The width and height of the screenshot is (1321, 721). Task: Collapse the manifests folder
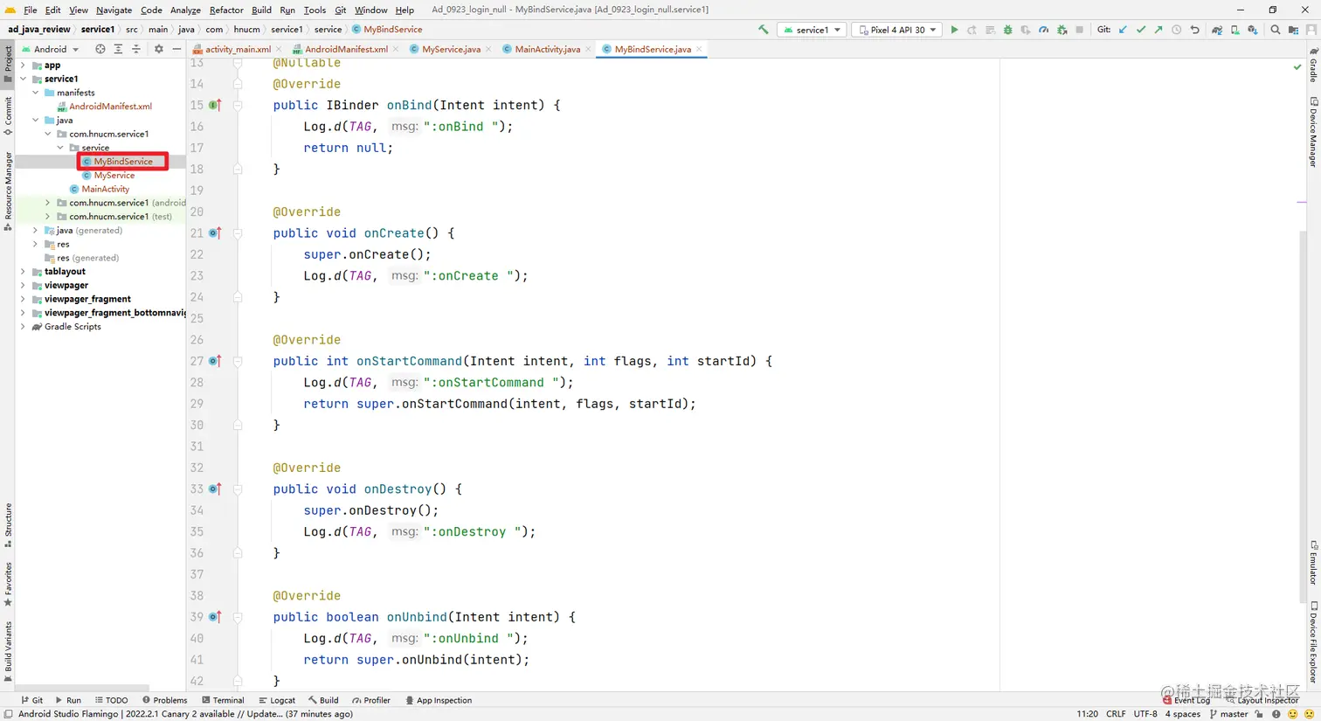click(35, 93)
